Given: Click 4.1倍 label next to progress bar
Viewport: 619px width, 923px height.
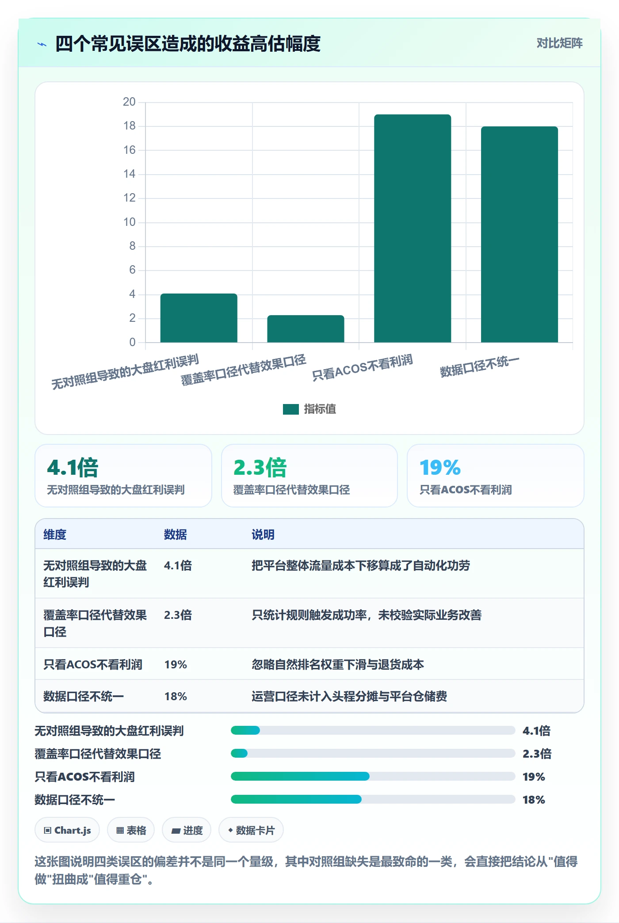Looking at the screenshot, I should [x=536, y=731].
